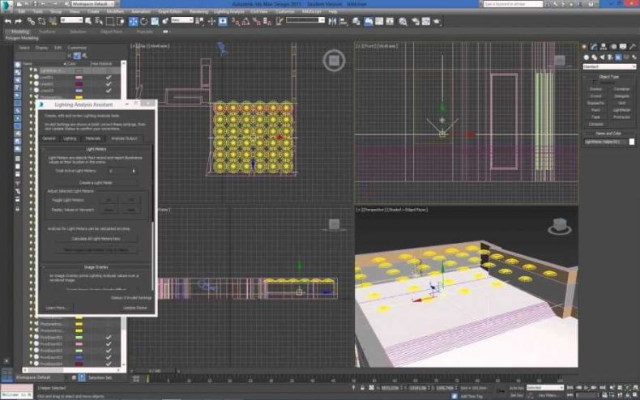Click the Select and Manipulate icon

click(x=211, y=21)
